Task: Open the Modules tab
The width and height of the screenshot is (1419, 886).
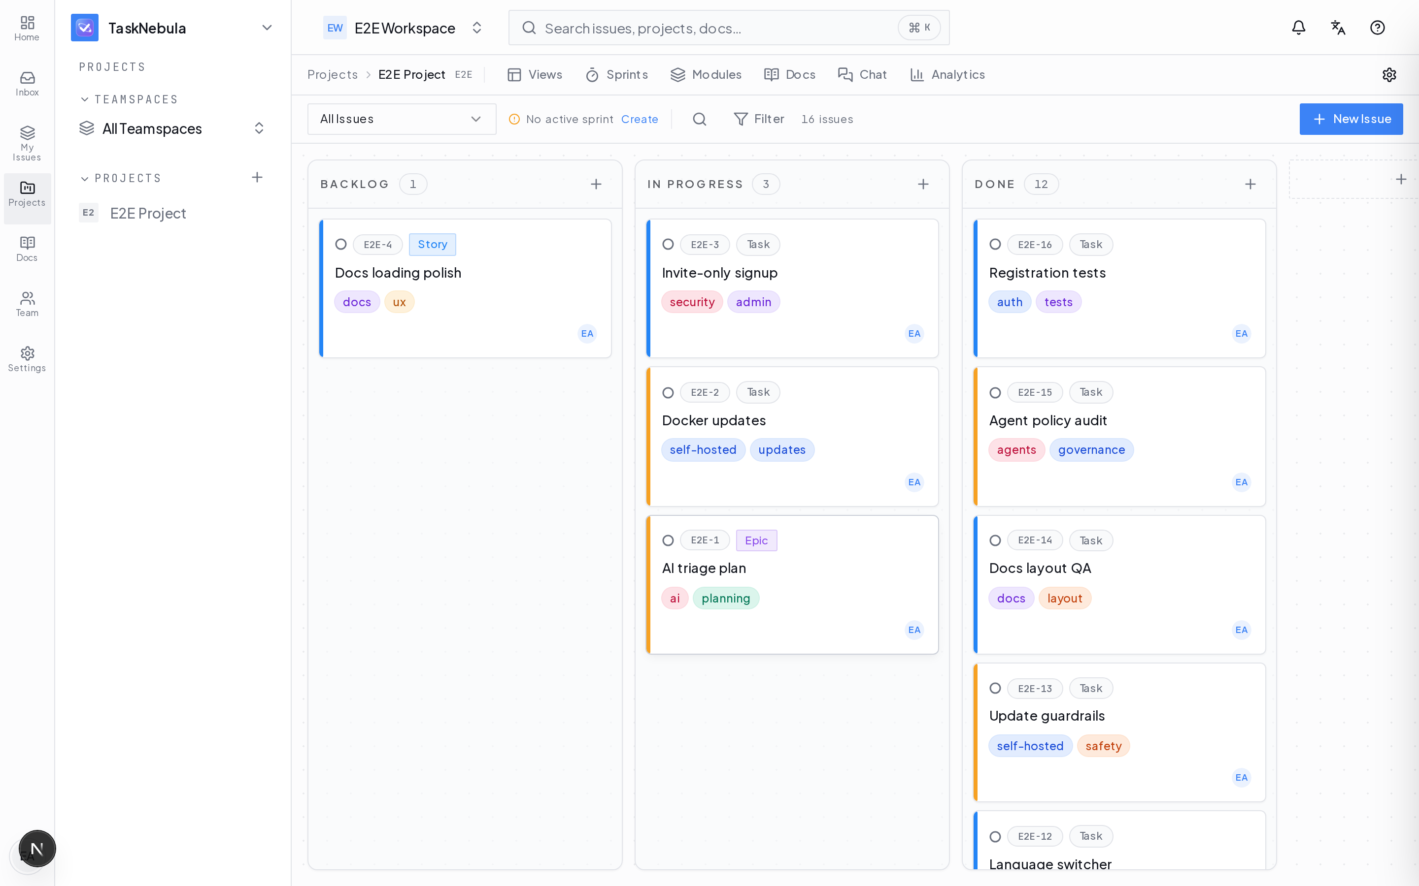Action: (706, 74)
